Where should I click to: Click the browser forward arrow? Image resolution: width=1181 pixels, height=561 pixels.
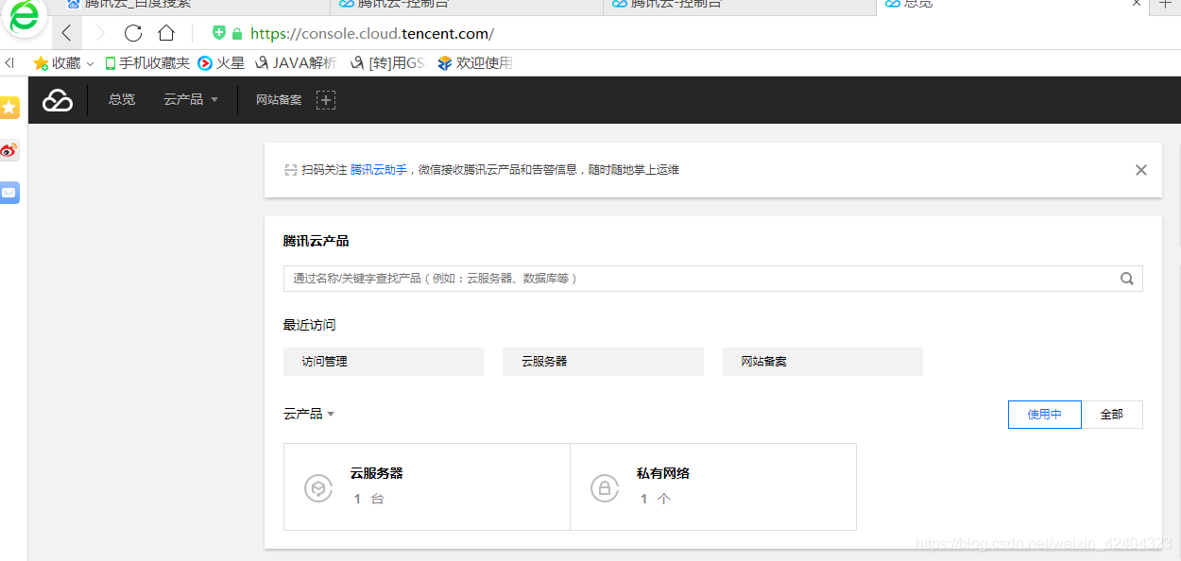(x=99, y=34)
